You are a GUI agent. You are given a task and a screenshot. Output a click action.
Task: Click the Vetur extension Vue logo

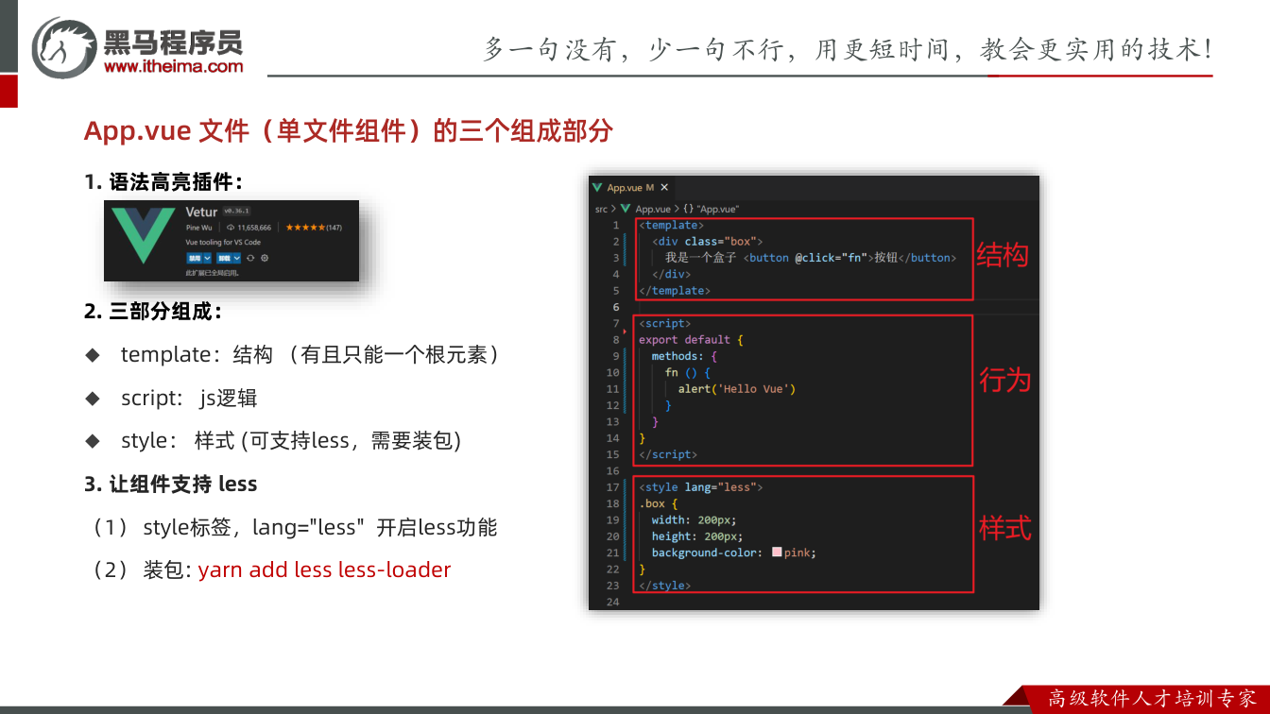[x=143, y=235]
